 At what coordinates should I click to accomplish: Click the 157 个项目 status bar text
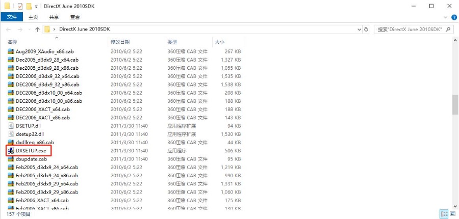pyautogui.click(x=18, y=214)
